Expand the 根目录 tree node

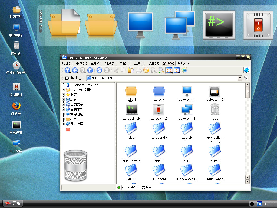click(x=63, y=119)
